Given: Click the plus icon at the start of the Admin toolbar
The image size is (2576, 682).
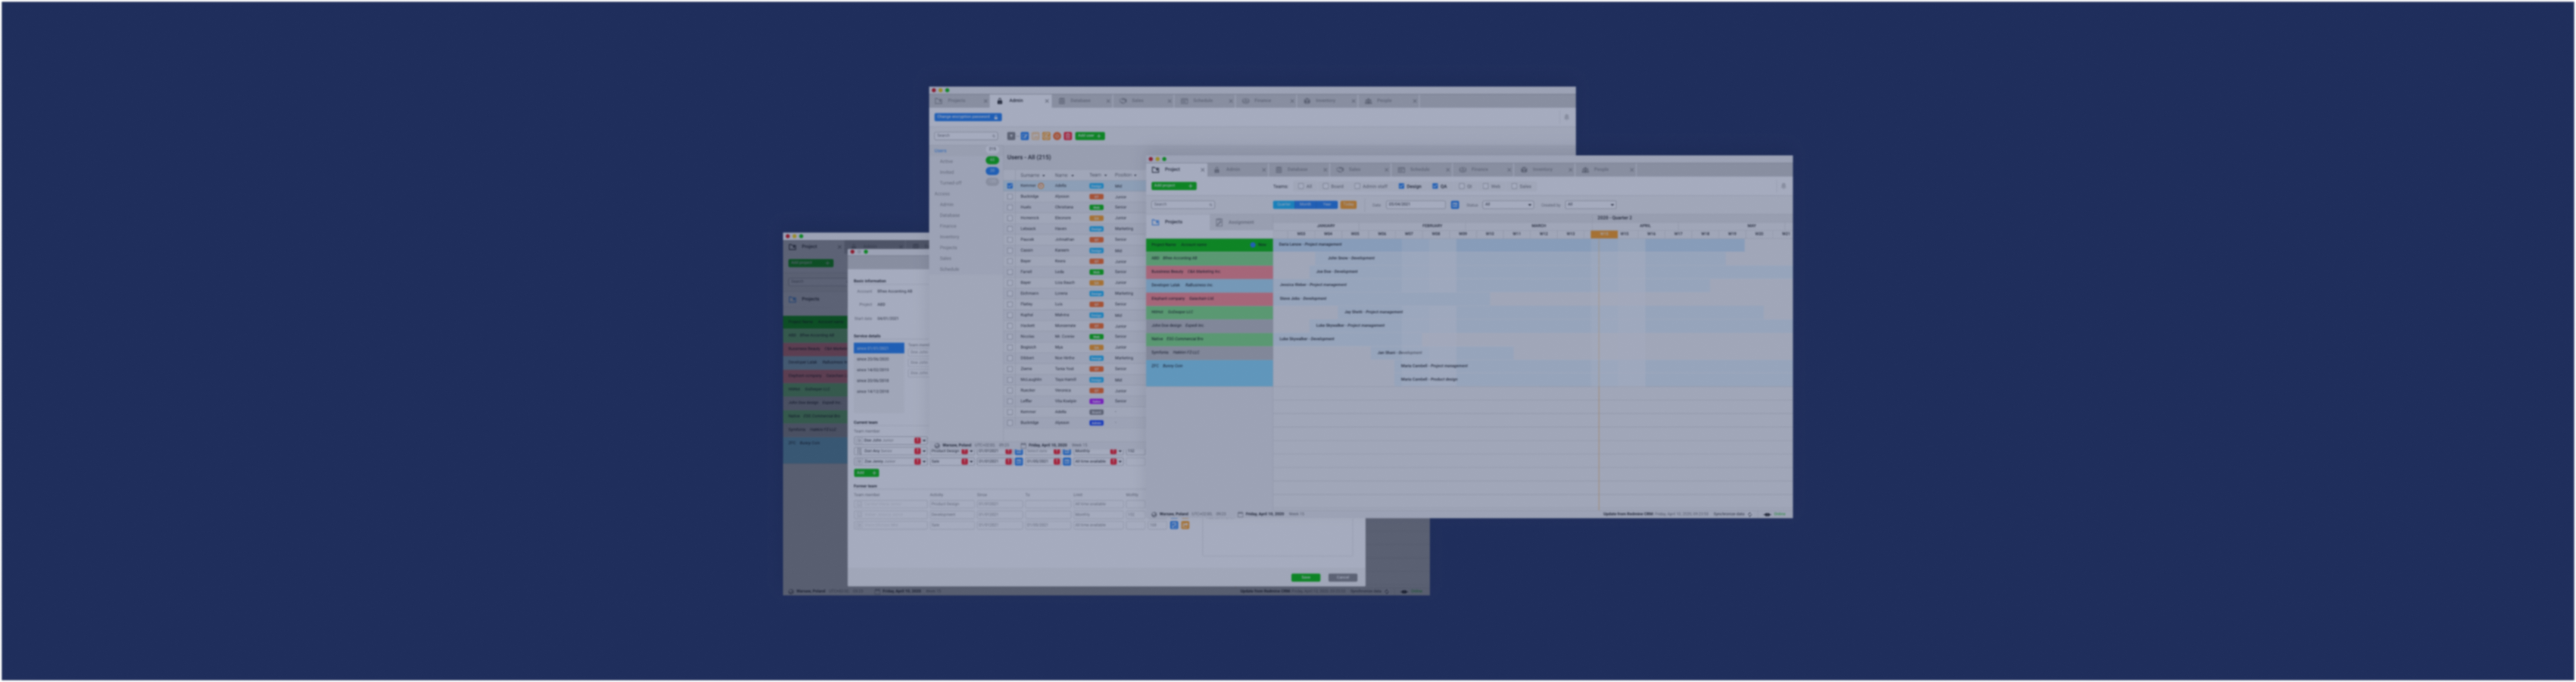Looking at the screenshot, I should click(x=1012, y=136).
